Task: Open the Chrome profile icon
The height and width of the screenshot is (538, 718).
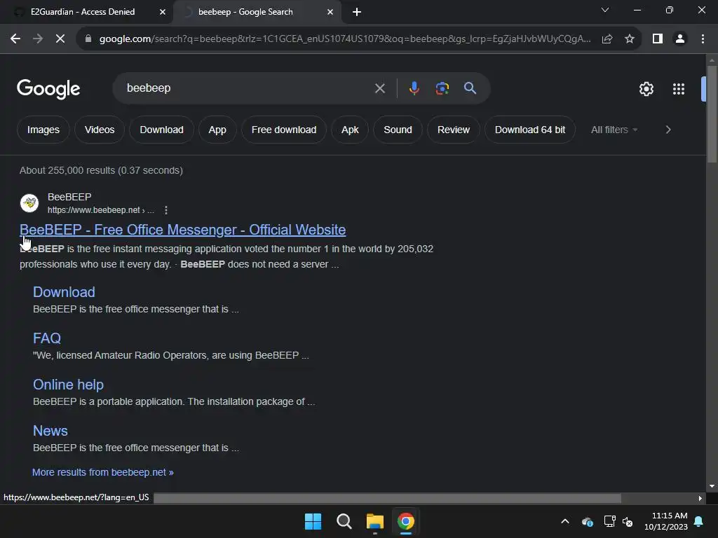Action: coord(680,39)
